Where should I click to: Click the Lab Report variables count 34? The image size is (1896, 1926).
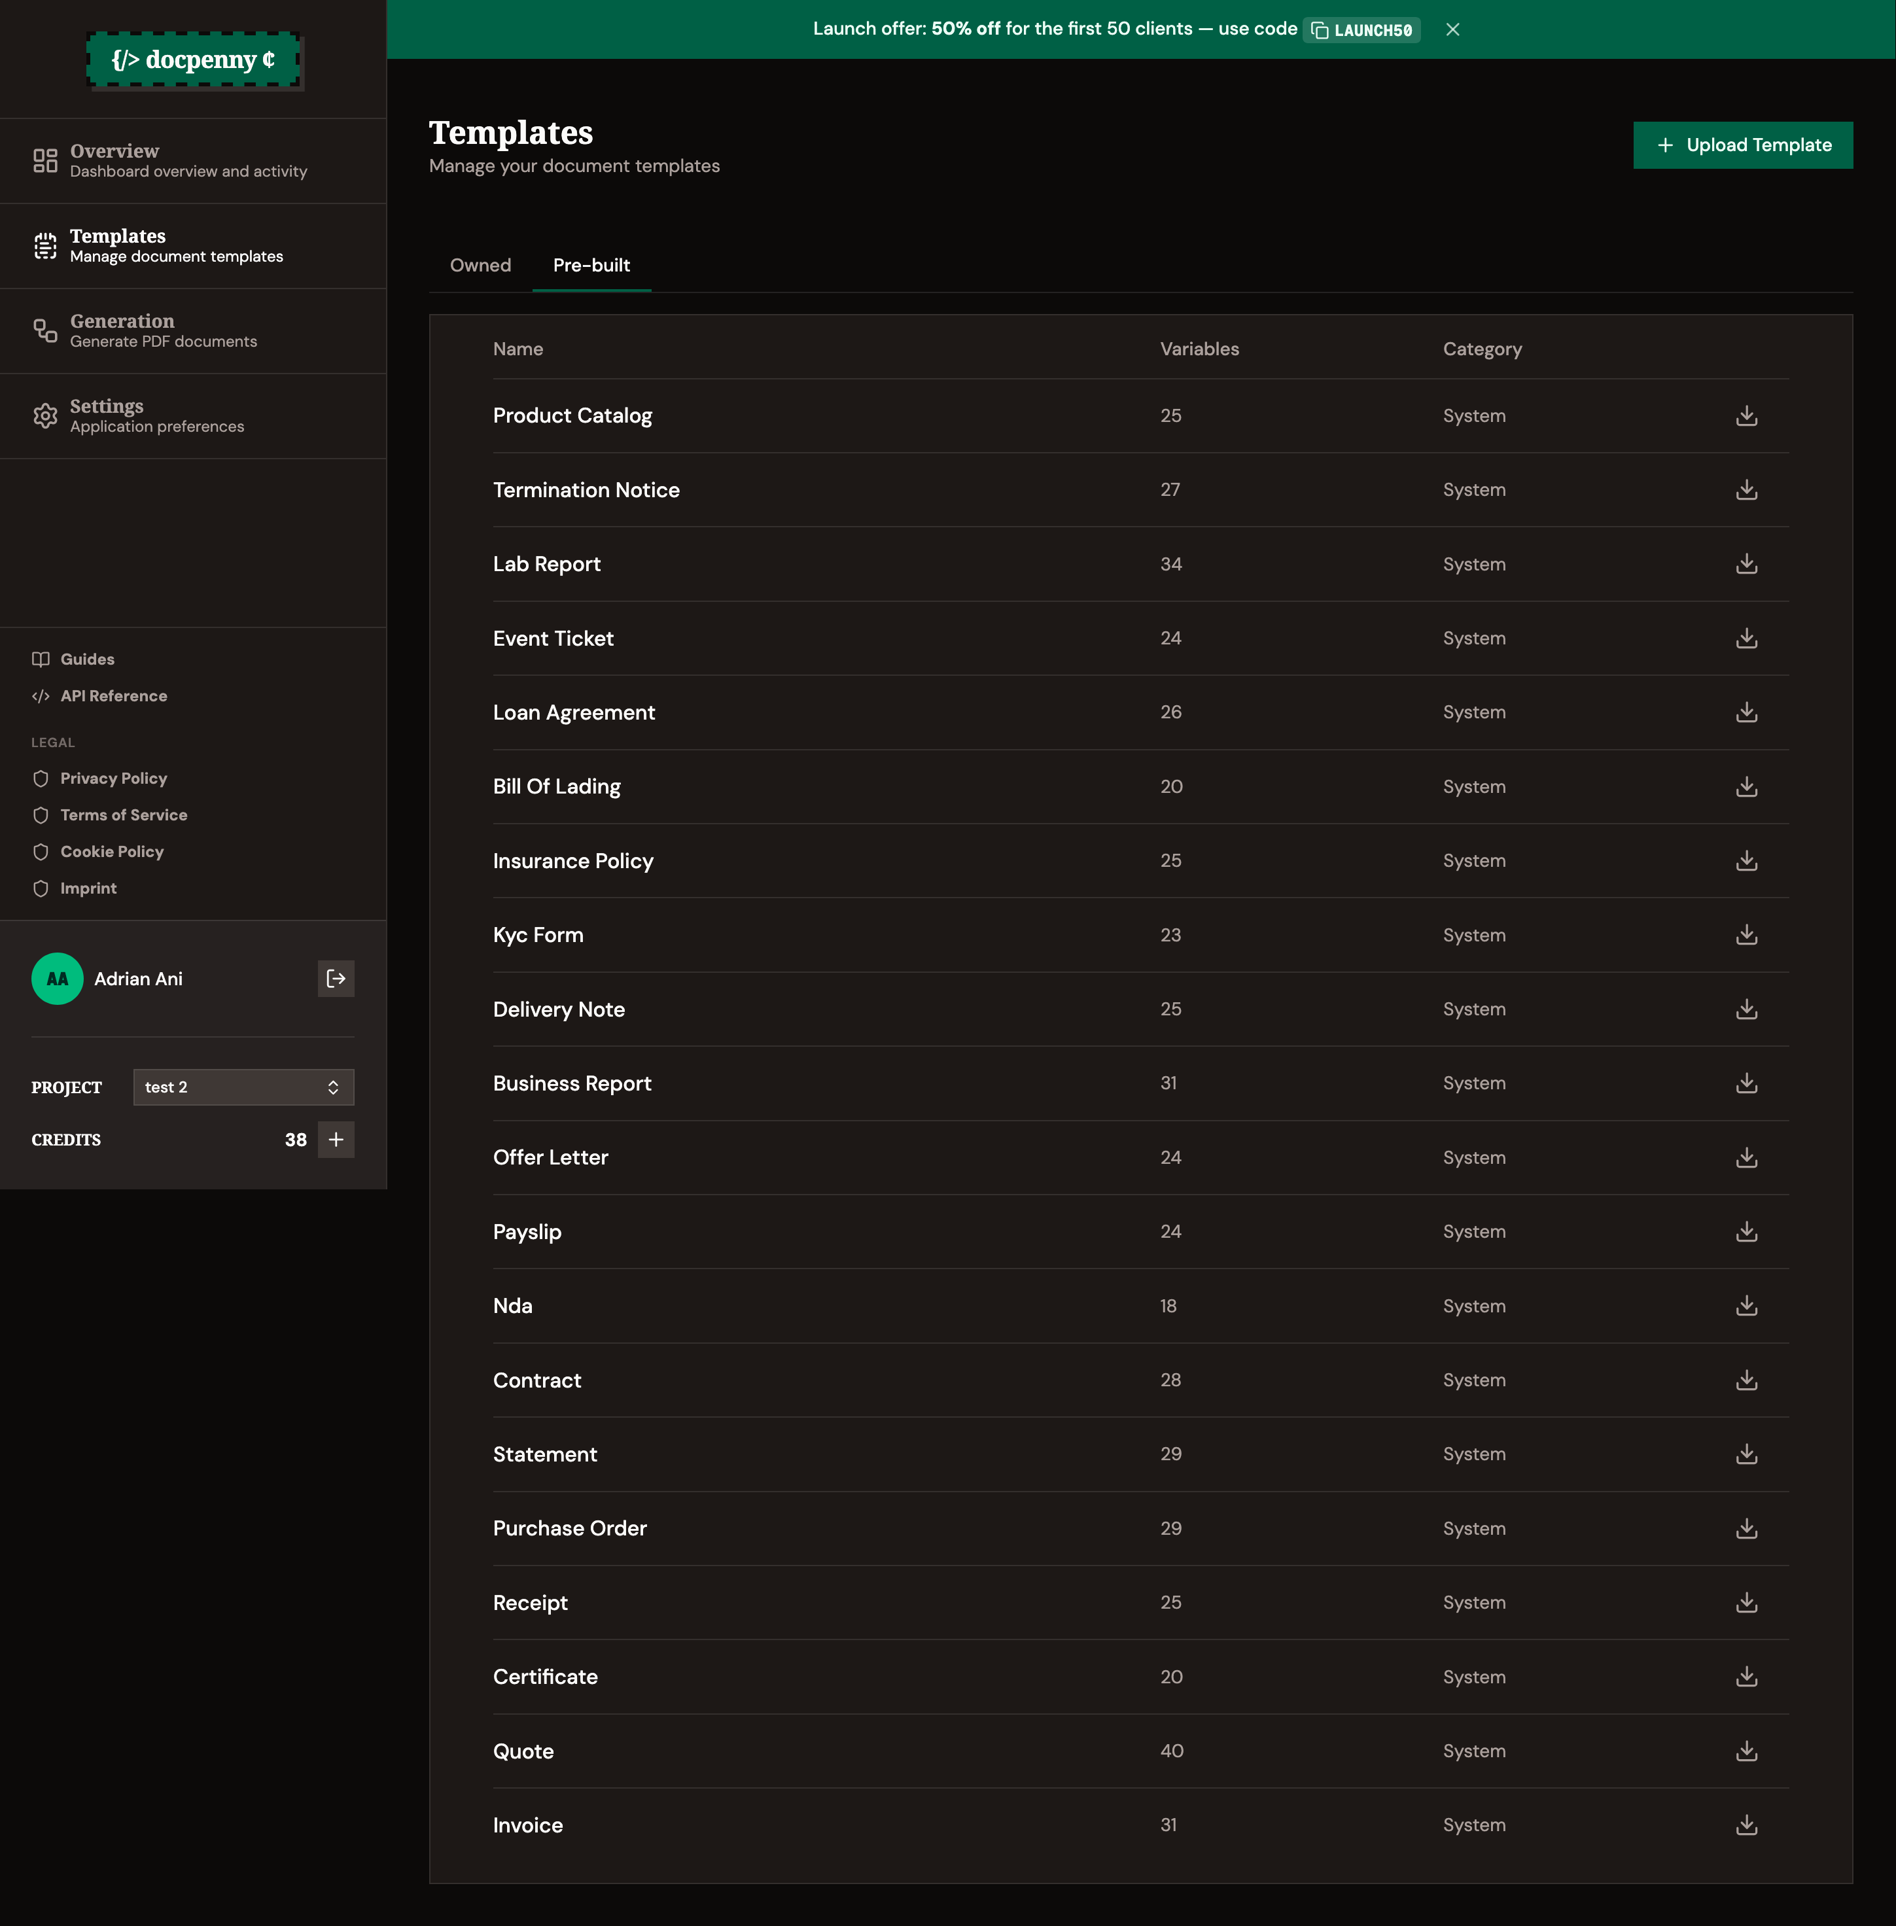point(1171,564)
